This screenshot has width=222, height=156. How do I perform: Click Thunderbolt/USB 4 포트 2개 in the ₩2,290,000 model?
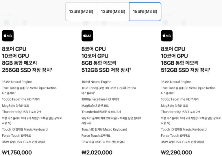(180, 112)
